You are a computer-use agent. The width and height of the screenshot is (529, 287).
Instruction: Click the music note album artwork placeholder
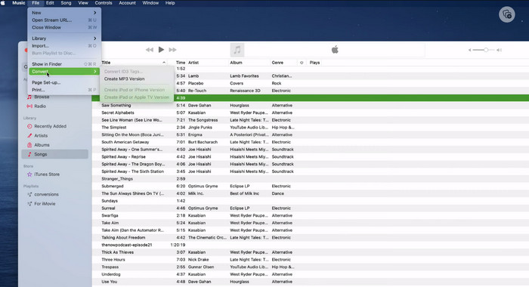(237, 50)
